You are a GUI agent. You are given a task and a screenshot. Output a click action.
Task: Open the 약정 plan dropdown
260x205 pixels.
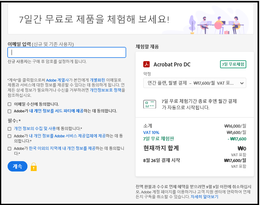[x=195, y=83]
